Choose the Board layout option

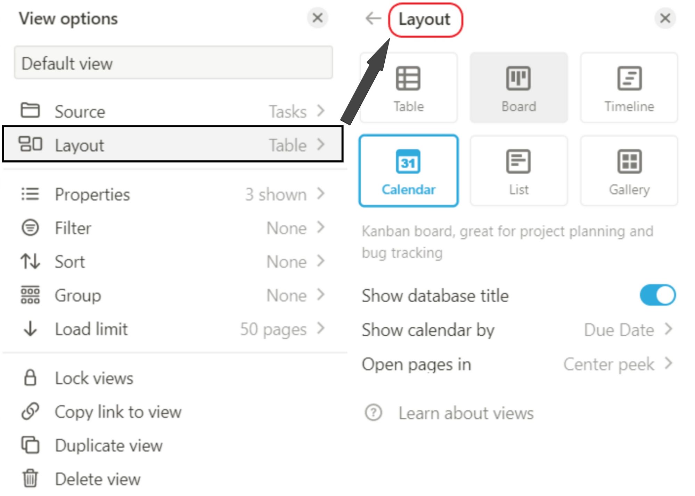click(519, 88)
